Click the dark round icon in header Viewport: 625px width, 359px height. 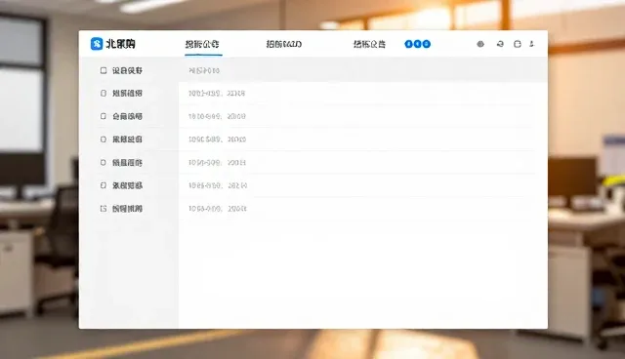[480, 44]
